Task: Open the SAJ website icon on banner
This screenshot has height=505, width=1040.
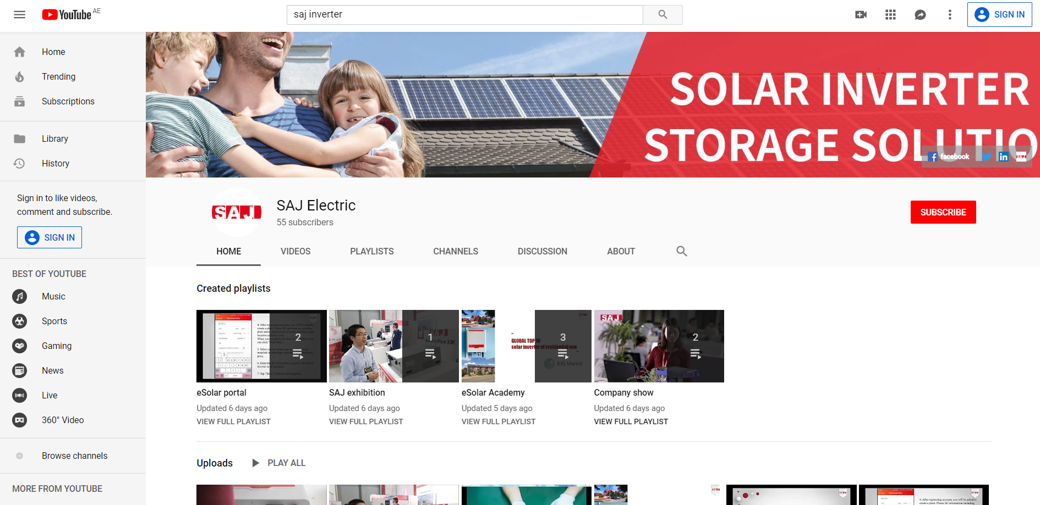Action: point(1021,157)
